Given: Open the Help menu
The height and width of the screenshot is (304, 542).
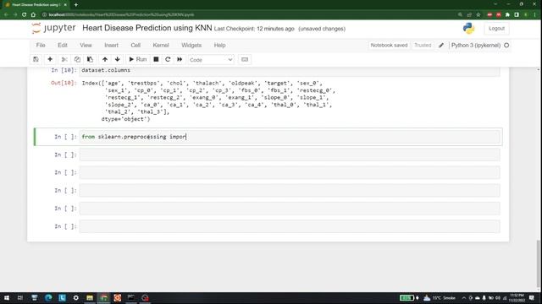Looking at the screenshot, I should 219,45.
